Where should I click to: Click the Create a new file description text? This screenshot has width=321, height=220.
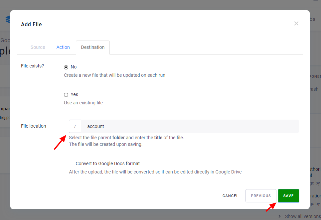[x=115, y=75]
